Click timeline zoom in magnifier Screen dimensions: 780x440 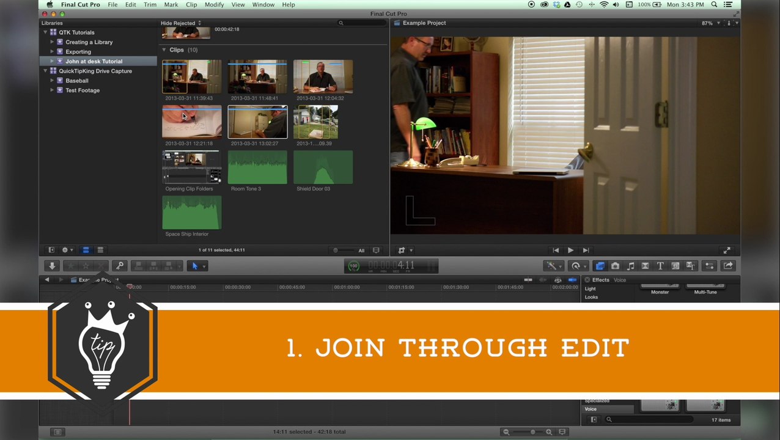point(549,432)
